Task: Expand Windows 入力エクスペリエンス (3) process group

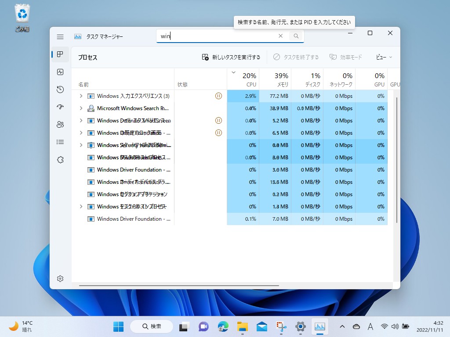Action: click(81, 96)
